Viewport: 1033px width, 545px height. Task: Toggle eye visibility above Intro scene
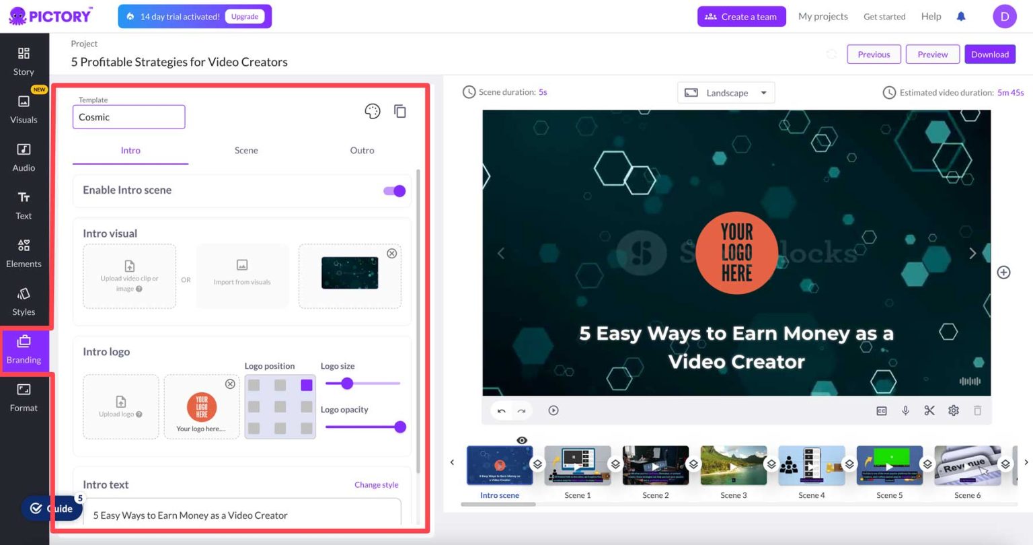tap(522, 440)
